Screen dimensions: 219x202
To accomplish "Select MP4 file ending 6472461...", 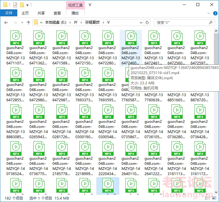I will click(154, 47).
